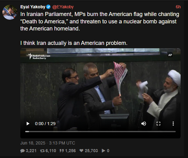
Task: Click the 3,221 replies count
Action: [x=31, y=151]
